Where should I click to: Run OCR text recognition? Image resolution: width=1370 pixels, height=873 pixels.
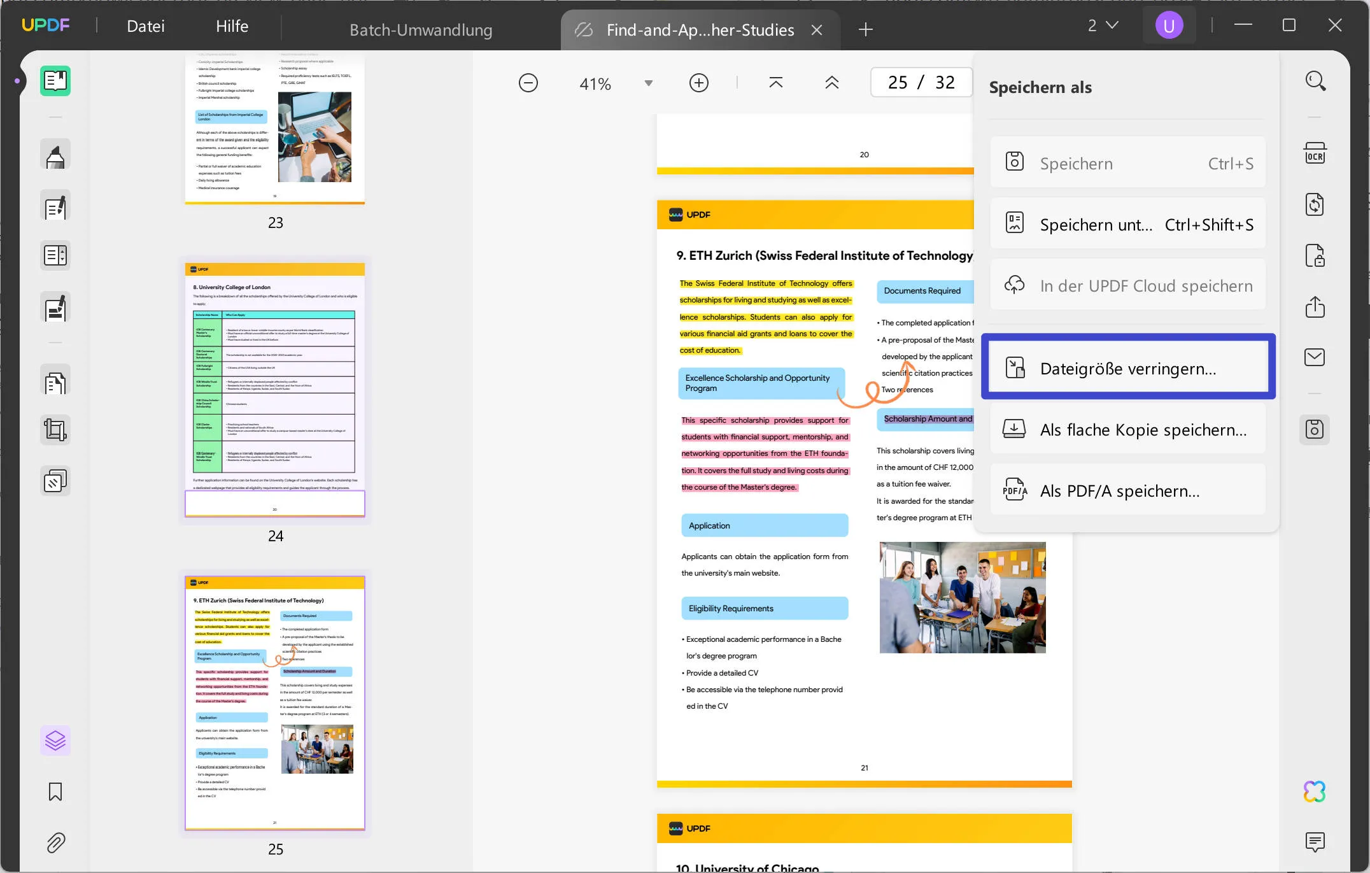tap(1315, 154)
